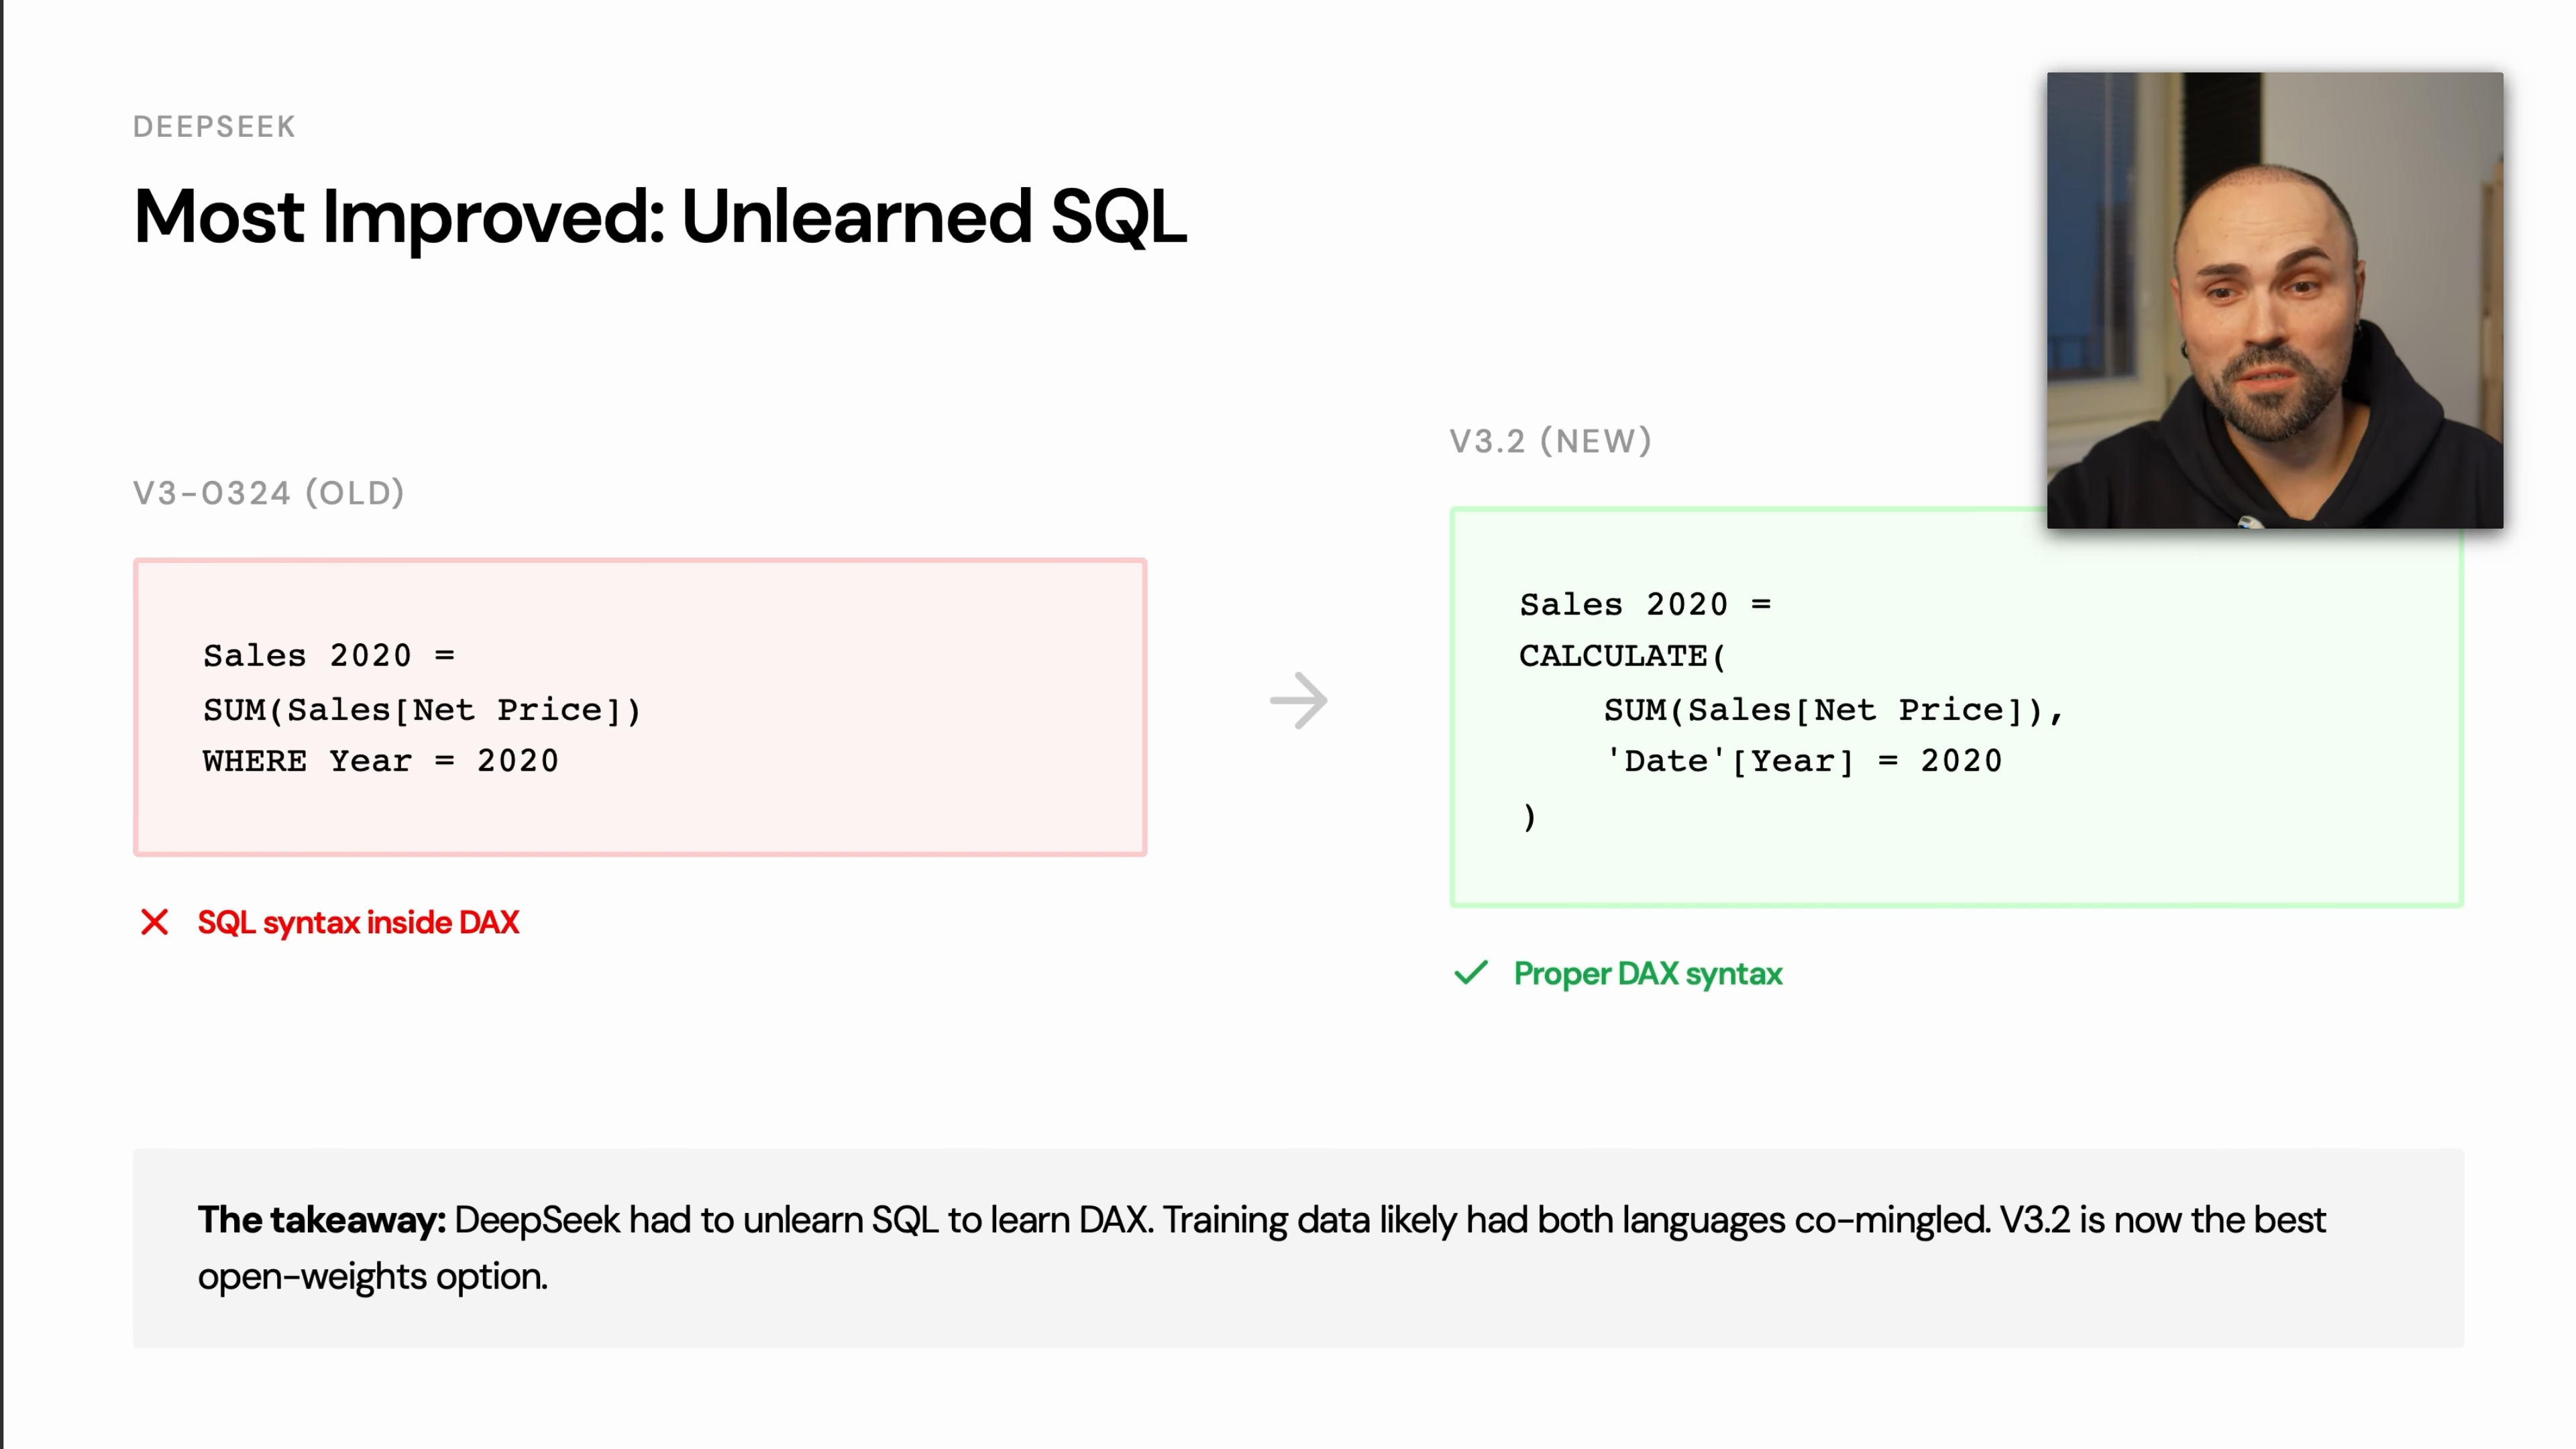Click the "SQL syntax inside DAX" red caption

pos(358,922)
